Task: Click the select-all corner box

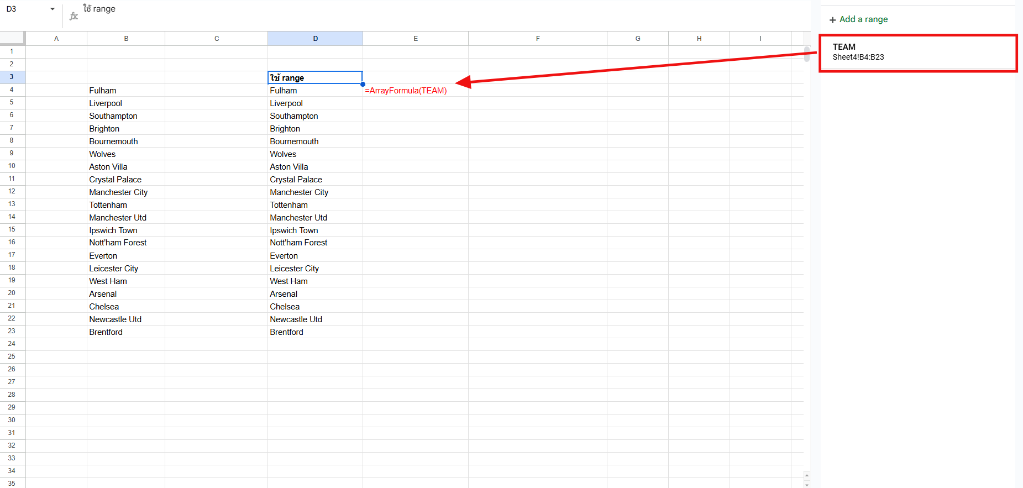Action: (x=12, y=38)
